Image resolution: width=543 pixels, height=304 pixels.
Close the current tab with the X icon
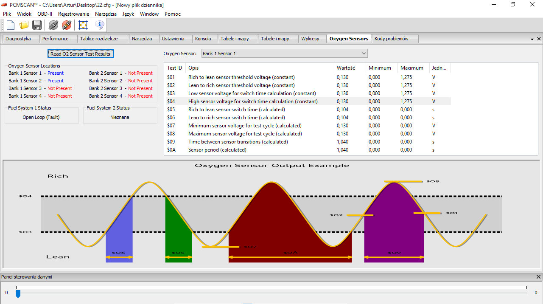pyautogui.click(x=539, y=39)
